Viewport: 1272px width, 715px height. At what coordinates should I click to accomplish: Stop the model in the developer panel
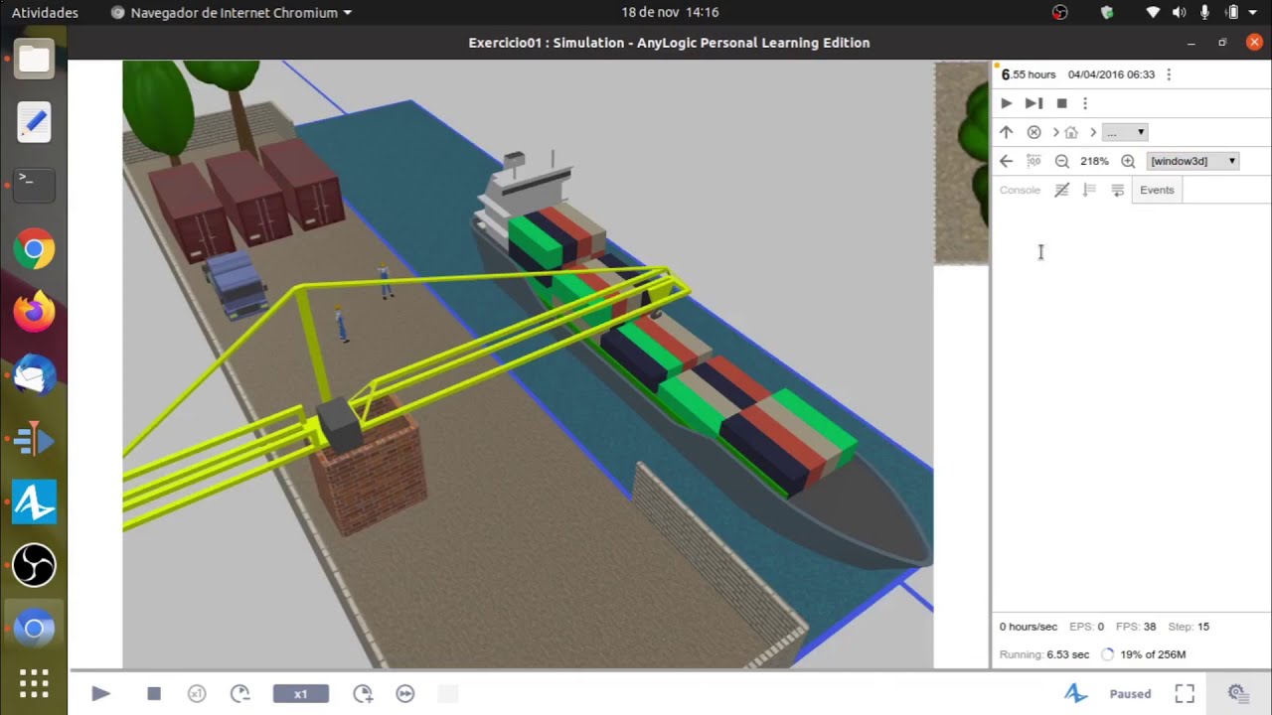click(1061, 103)
